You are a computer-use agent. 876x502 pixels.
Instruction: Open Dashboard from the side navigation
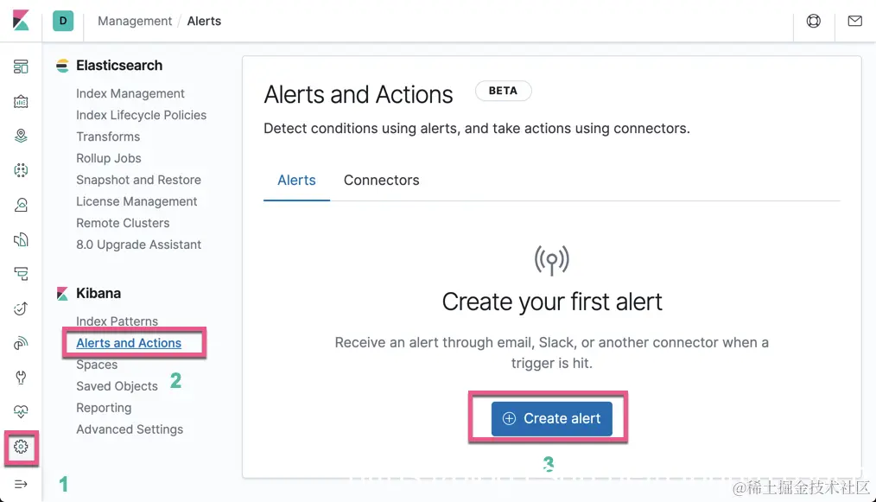[x=21, y=67]
